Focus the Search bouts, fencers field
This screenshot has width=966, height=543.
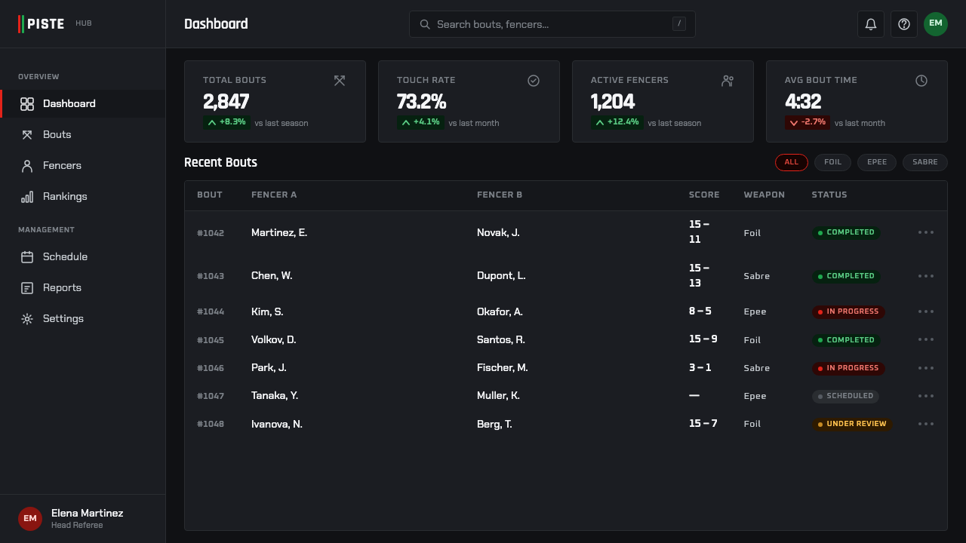(552, 24)
